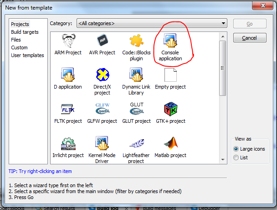Pick the D application template icon
This screenshot has height=210, width=277.
[x=68, y=75]
